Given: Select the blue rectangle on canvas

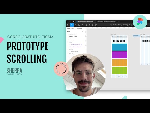Looking at the screenshot, I should [119, 47].
